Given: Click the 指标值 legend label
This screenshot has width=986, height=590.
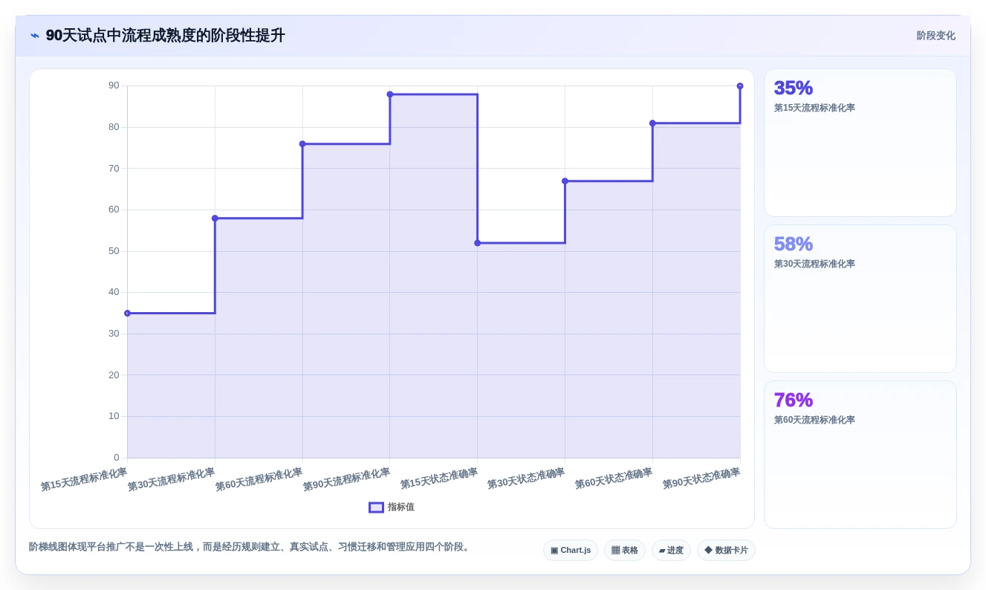Looking at the screenshot, I should point(401,508).
